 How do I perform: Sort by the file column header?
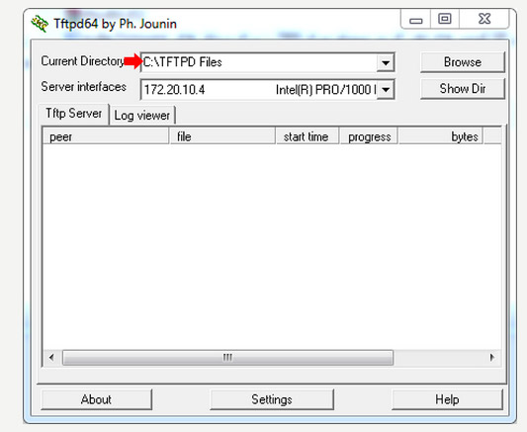tap(222, 136)
